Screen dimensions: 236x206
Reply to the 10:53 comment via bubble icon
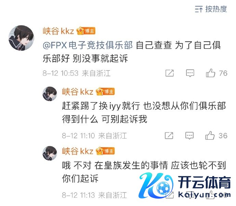[190, 73]
